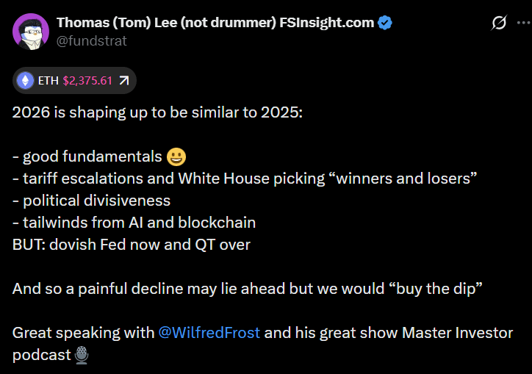The height and width of the screenshot is (374, 532).
Task: Open the @fundstrat handle link
Action: click(91, 40)
